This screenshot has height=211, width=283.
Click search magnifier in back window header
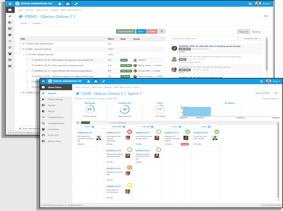tap(250, 3)
